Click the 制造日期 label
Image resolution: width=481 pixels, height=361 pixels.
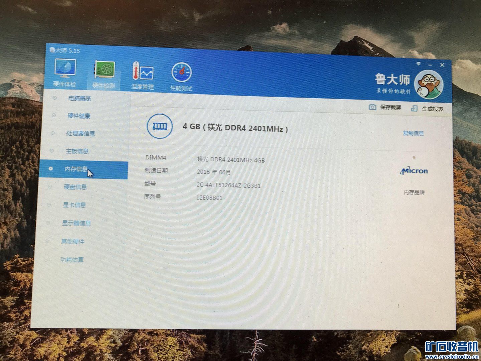[156, 170]
